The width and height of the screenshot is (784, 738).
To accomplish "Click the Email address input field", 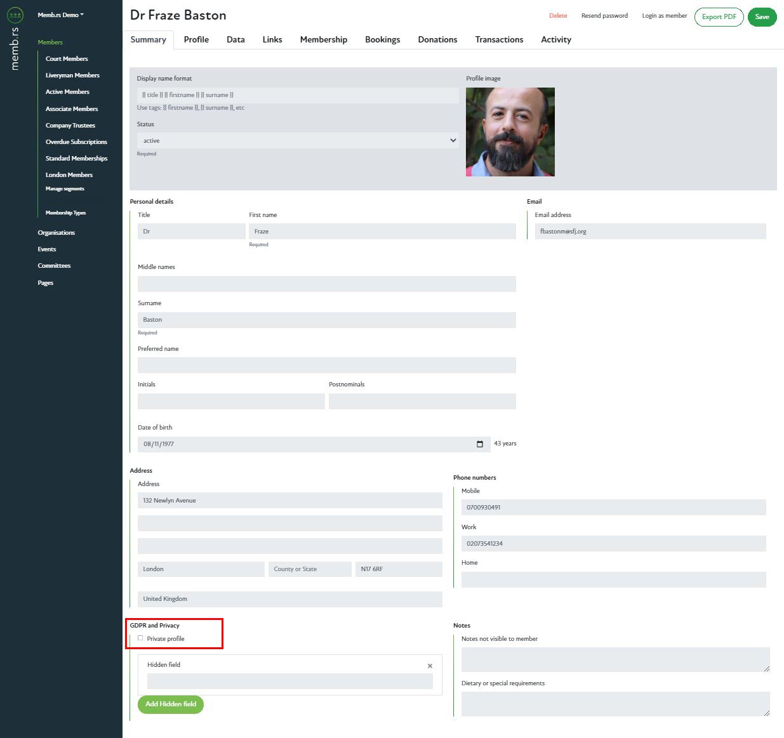I will coord(650,232).
